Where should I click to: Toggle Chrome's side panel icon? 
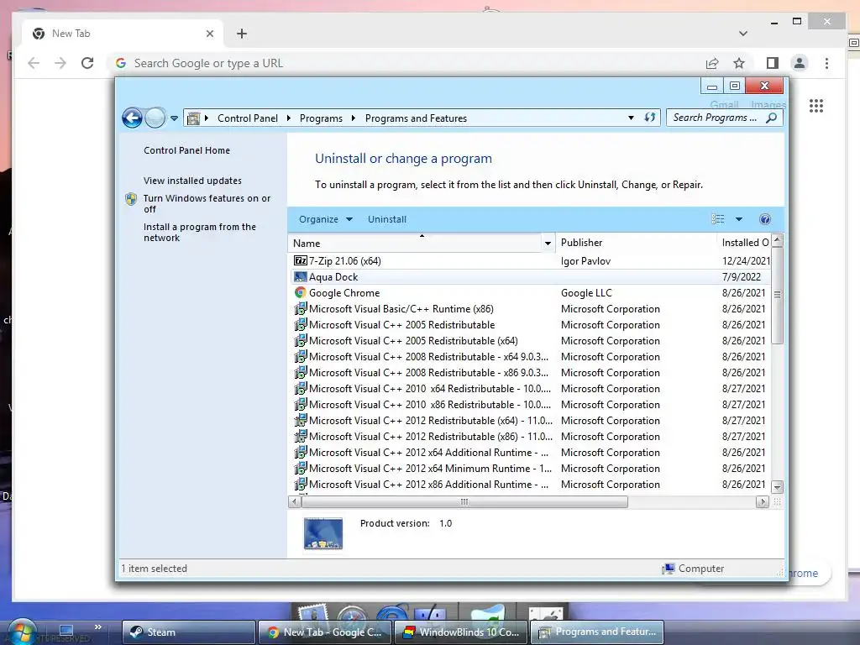coord(773,63)
